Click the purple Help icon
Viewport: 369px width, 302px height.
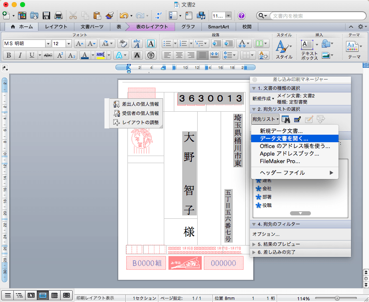242,16
